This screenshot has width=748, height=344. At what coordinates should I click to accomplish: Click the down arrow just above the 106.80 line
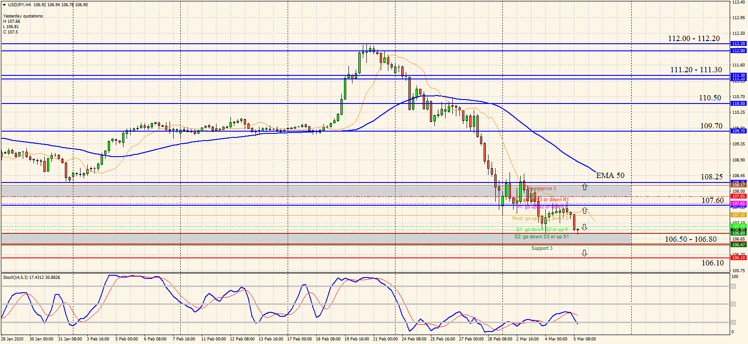(584, 227)
